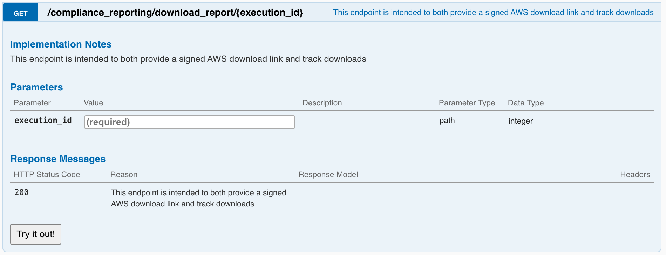Screen dimensions: 666x255
Task: Click the Parameters section heading
Action: point(36,87)
